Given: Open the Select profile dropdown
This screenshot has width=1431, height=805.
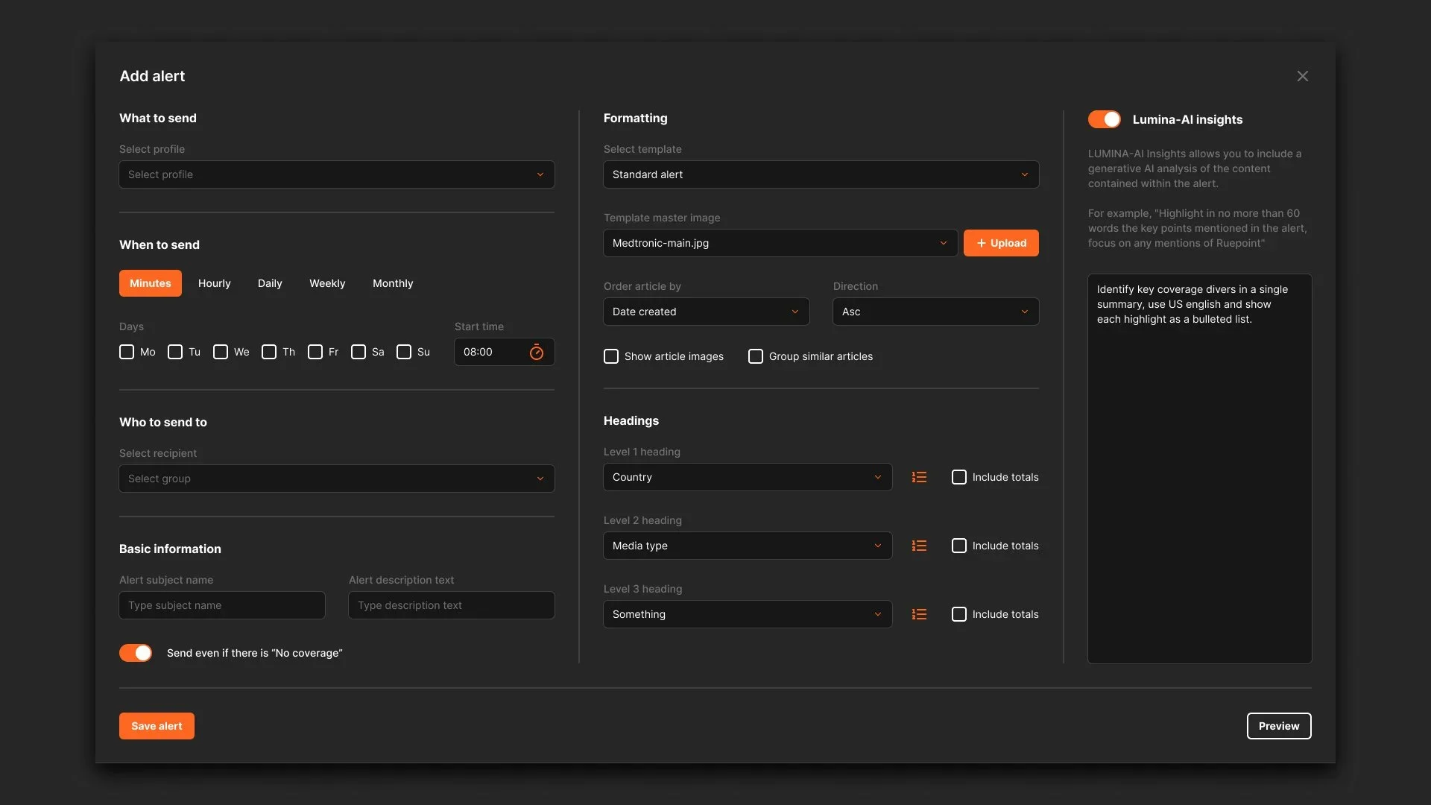Looking at the screenshot, I should (336, 174).
